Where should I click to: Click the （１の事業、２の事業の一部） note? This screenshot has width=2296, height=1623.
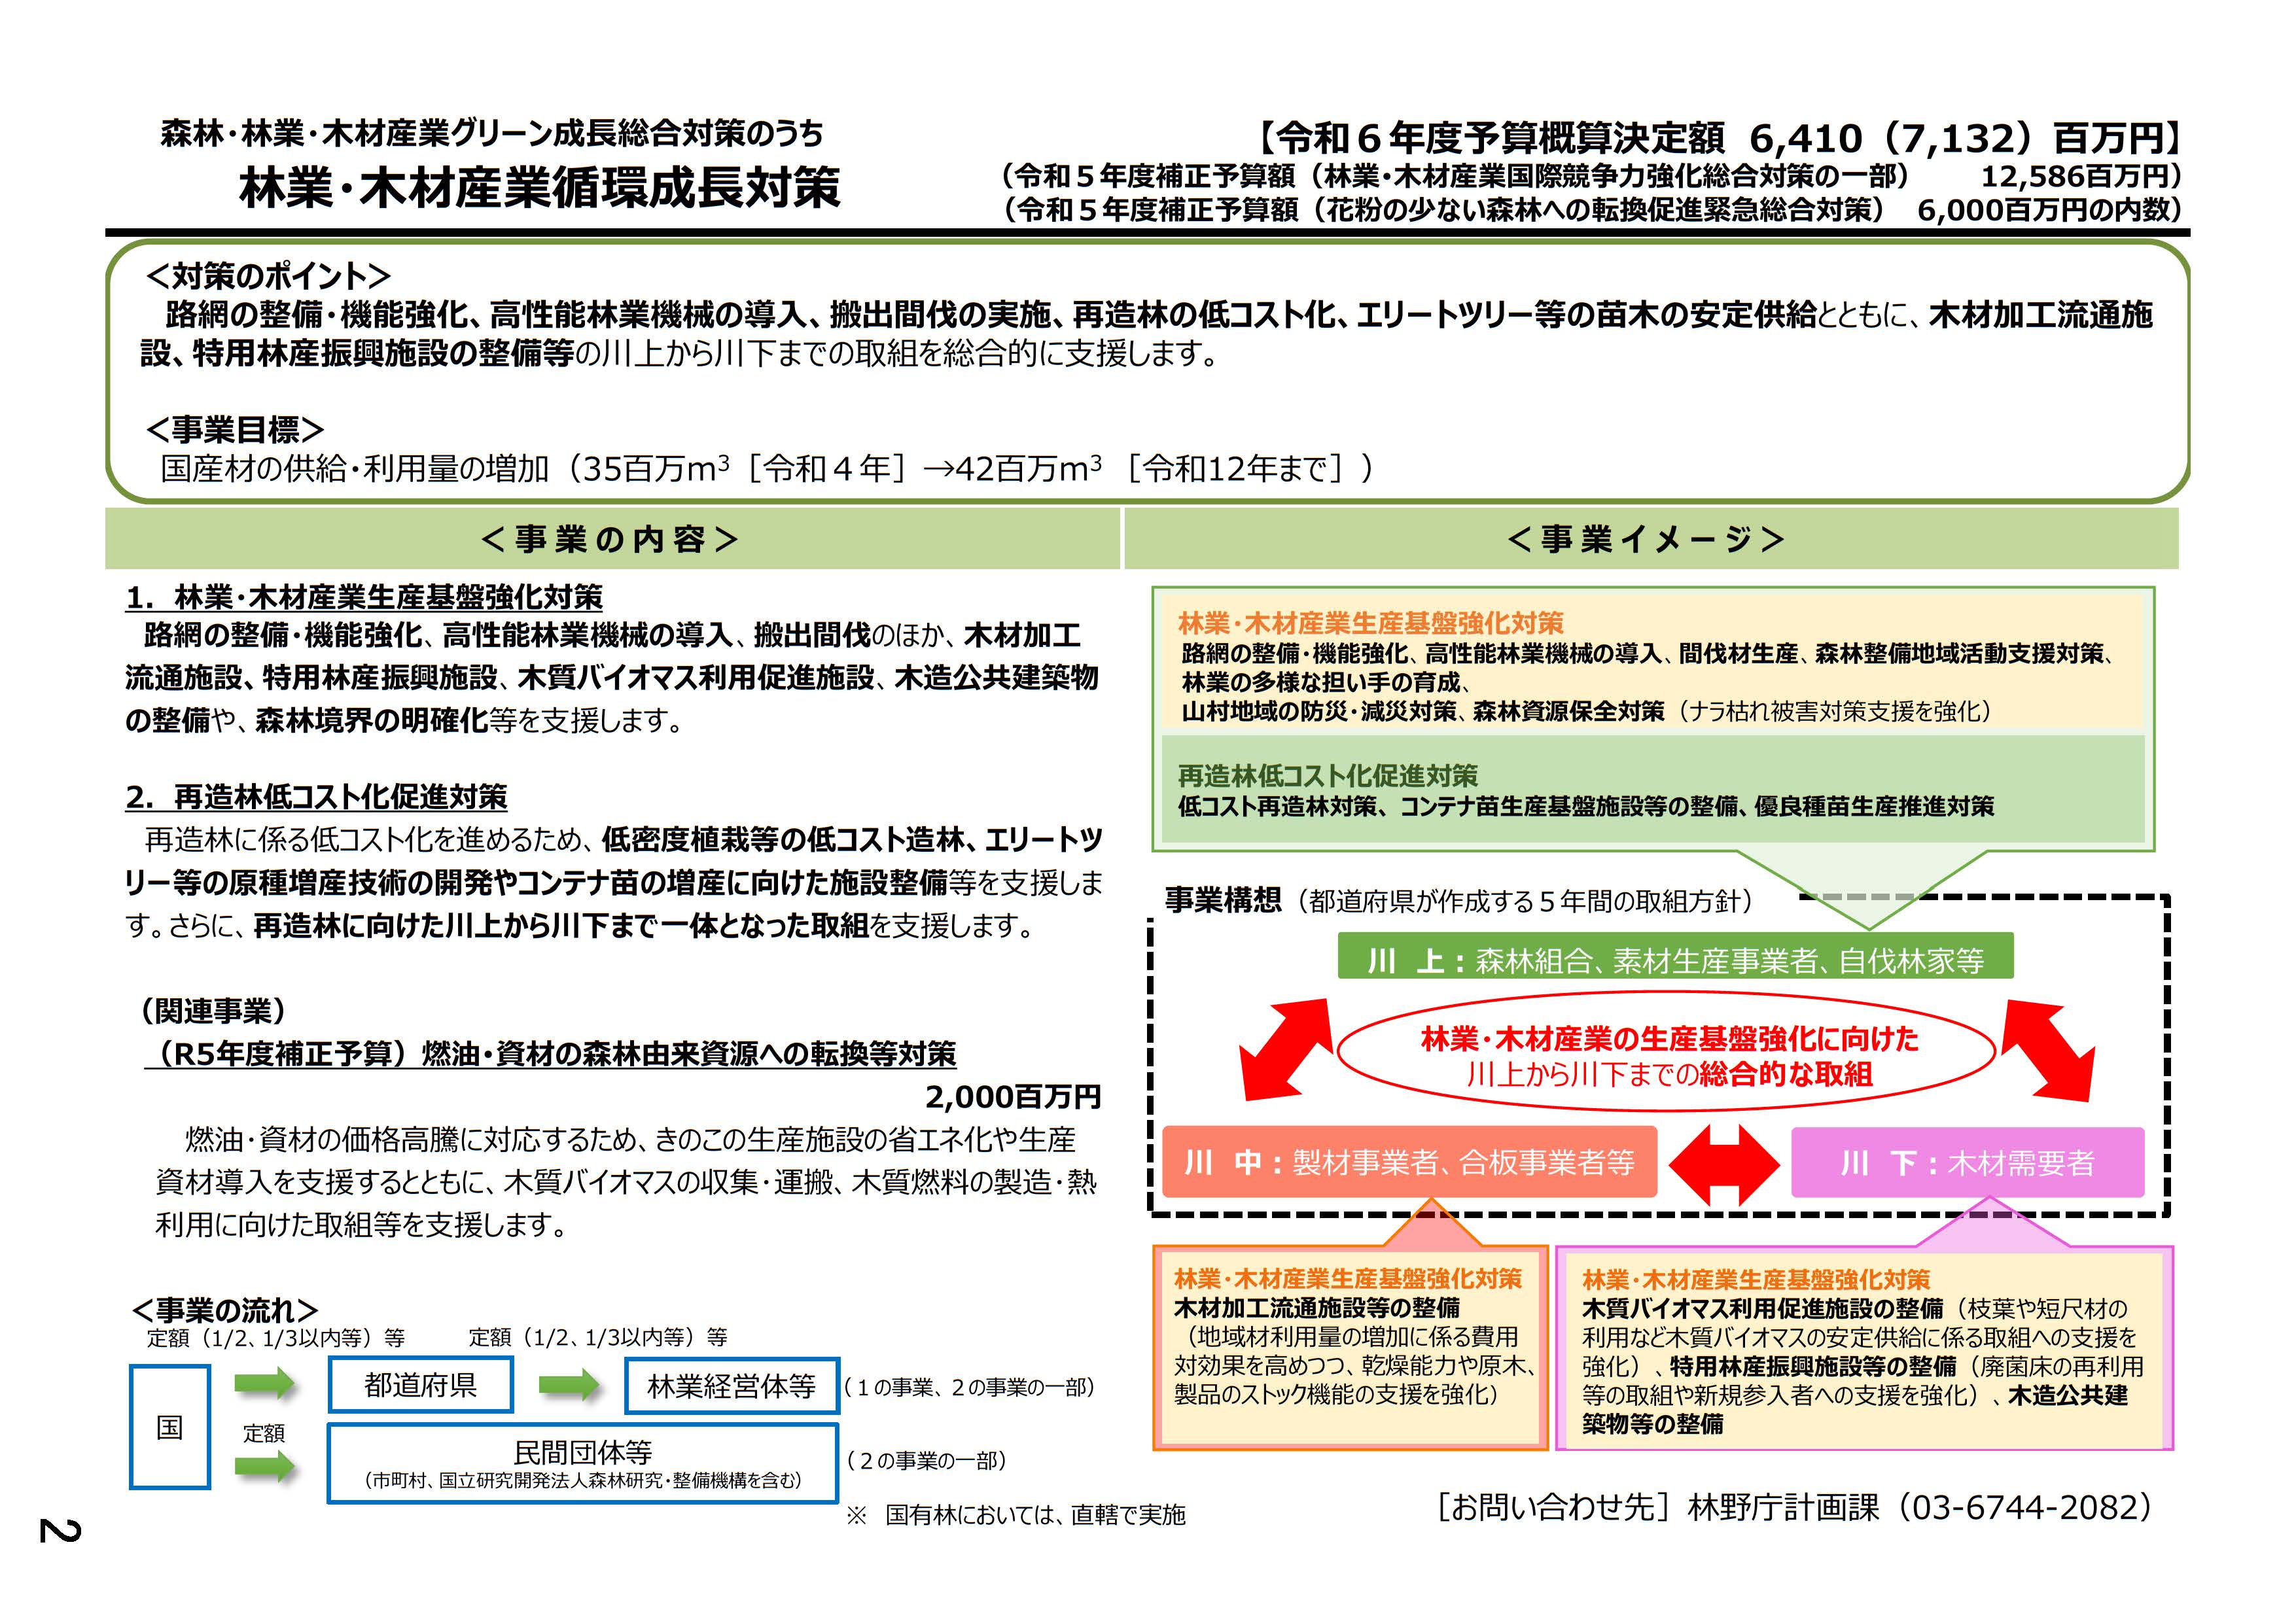click(x=969, y=1387)
